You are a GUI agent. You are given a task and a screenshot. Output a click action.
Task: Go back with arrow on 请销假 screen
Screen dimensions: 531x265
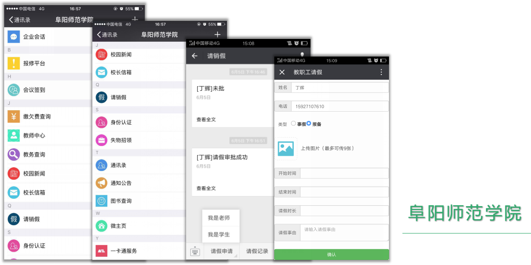click(x=194, y=56)
